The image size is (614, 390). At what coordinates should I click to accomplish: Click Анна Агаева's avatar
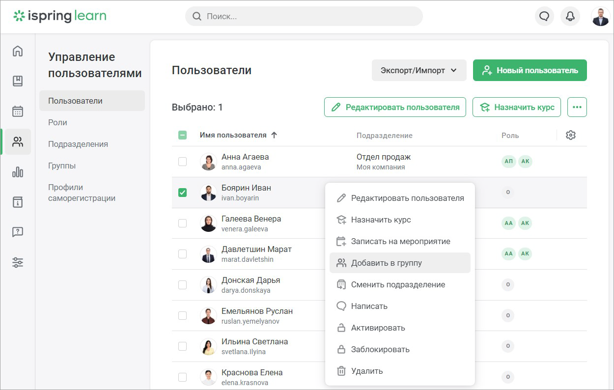click(208, 162)
